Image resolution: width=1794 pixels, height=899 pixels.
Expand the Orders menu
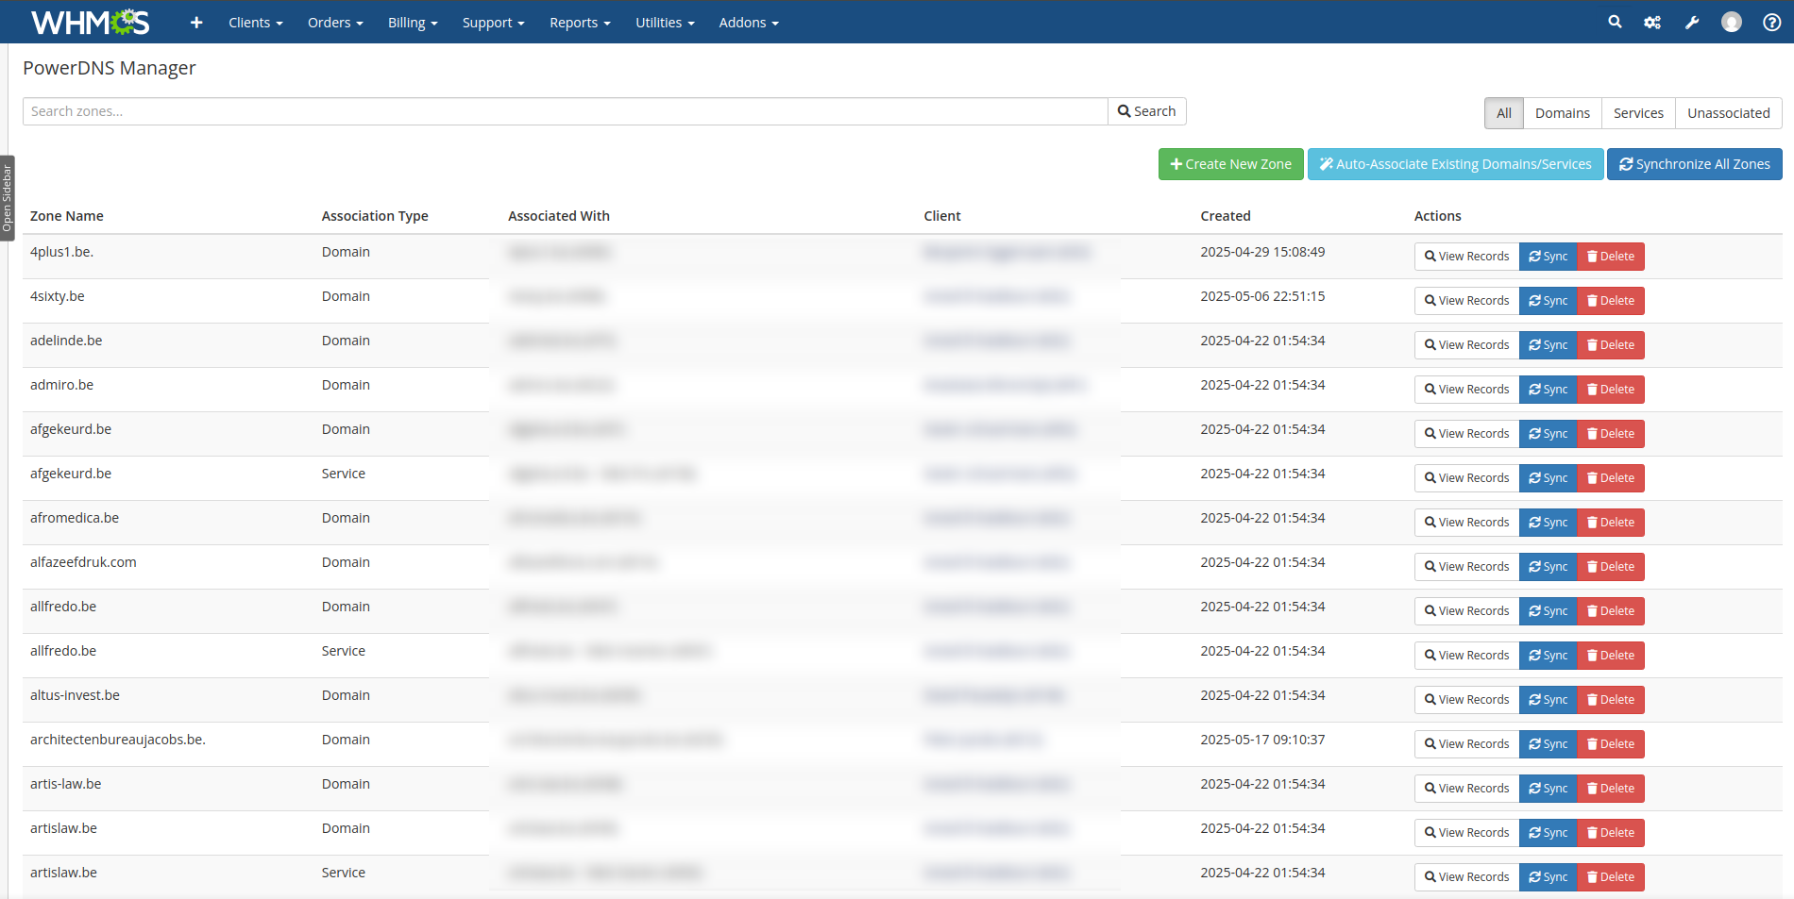[335, 23]
